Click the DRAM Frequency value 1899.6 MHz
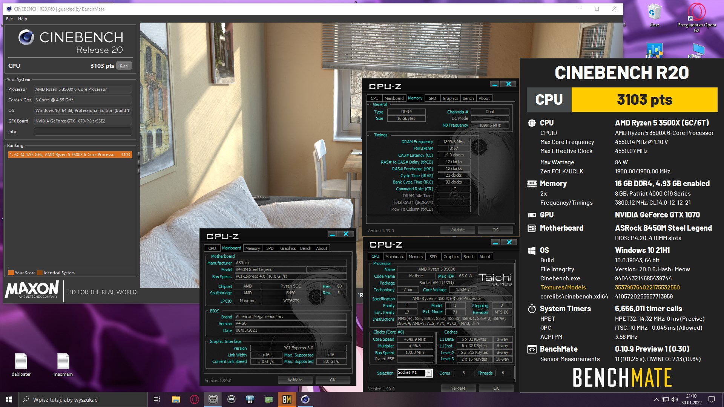The height and width of the screenshot is (407, 724). [454, 142]
